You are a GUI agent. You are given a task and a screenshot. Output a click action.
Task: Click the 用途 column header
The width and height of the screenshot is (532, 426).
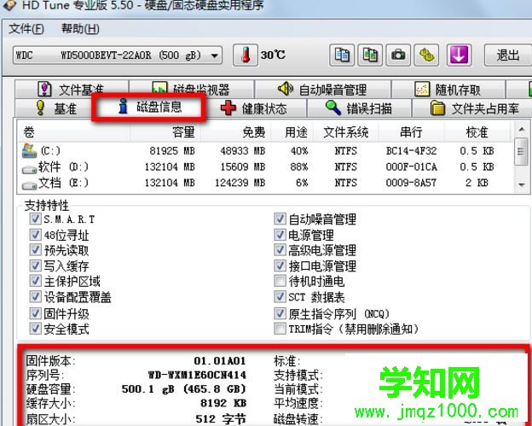[292, 131]
